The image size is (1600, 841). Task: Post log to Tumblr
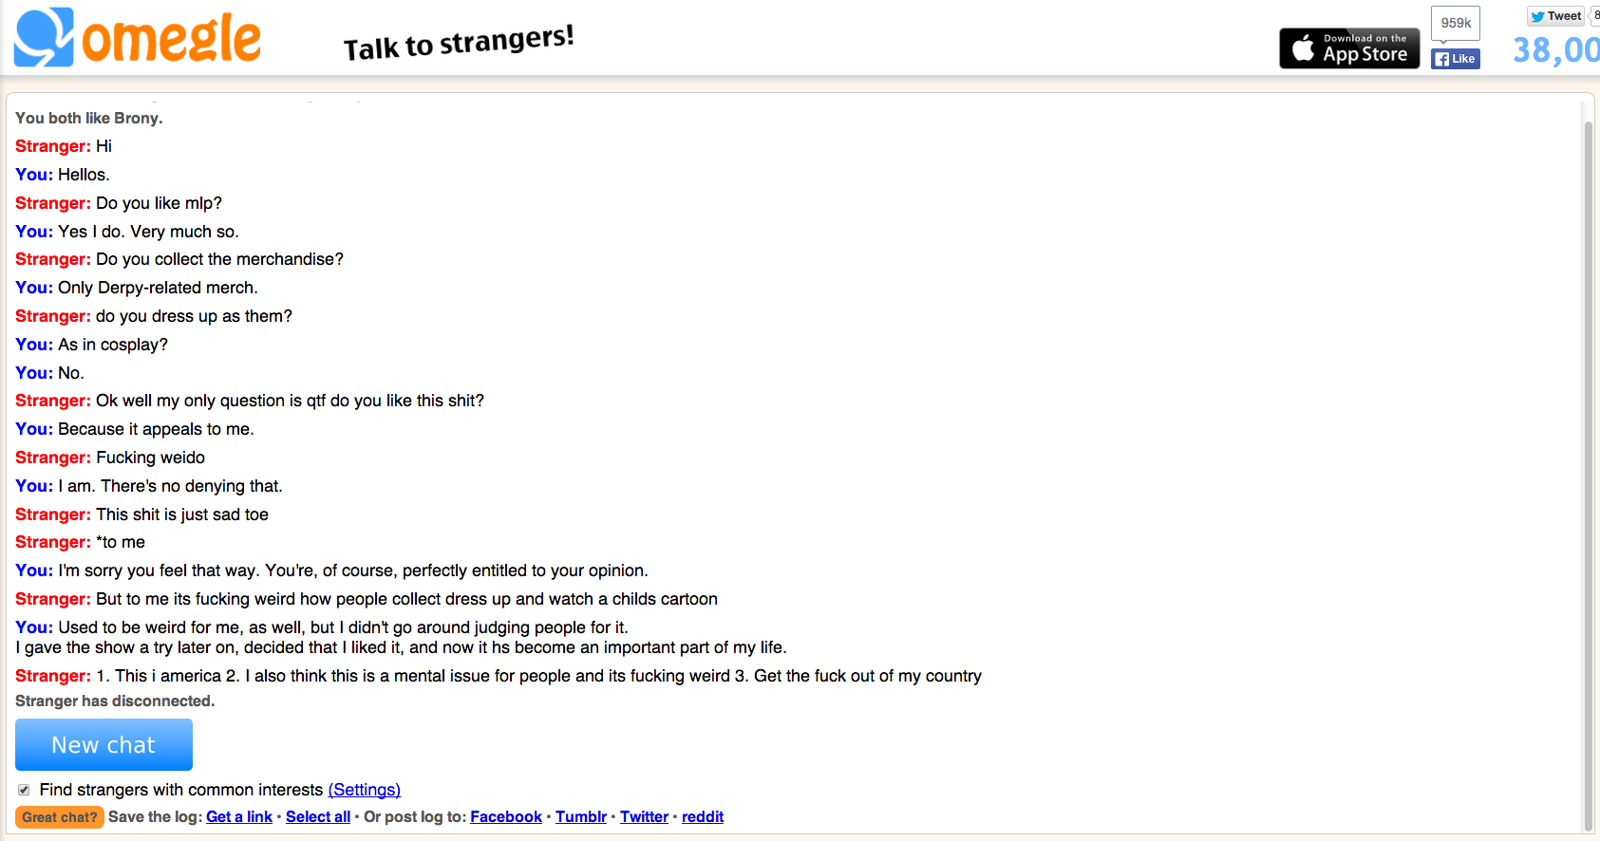(581, 817)
